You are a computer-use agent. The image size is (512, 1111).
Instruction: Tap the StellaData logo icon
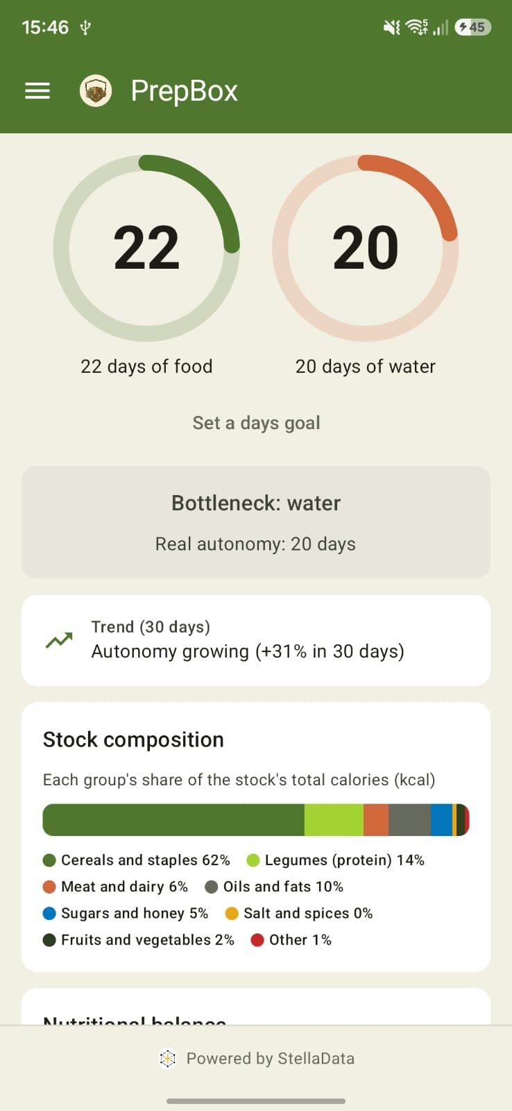coord(167,1058)
